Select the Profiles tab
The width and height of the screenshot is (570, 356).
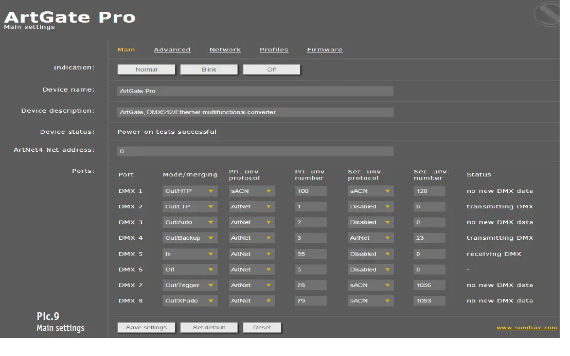[x=274, y=50]
